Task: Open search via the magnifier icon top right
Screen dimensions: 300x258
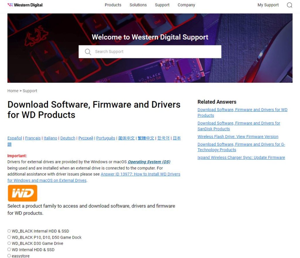Action: pos(289,5)
